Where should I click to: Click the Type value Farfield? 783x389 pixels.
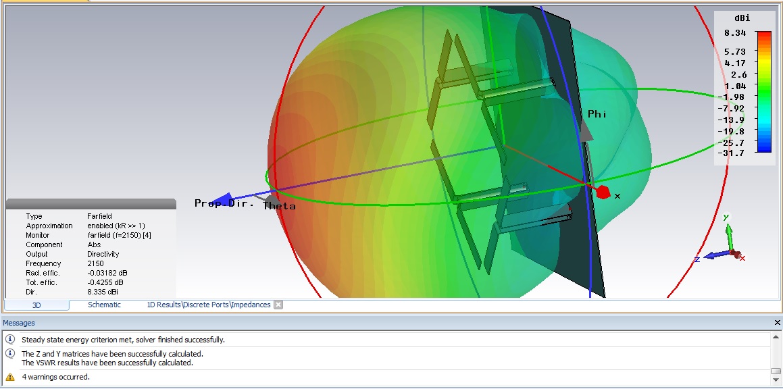click(x=99, y=216)
